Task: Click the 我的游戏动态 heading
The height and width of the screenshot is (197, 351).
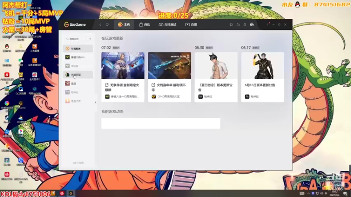Action: point(112,112)
